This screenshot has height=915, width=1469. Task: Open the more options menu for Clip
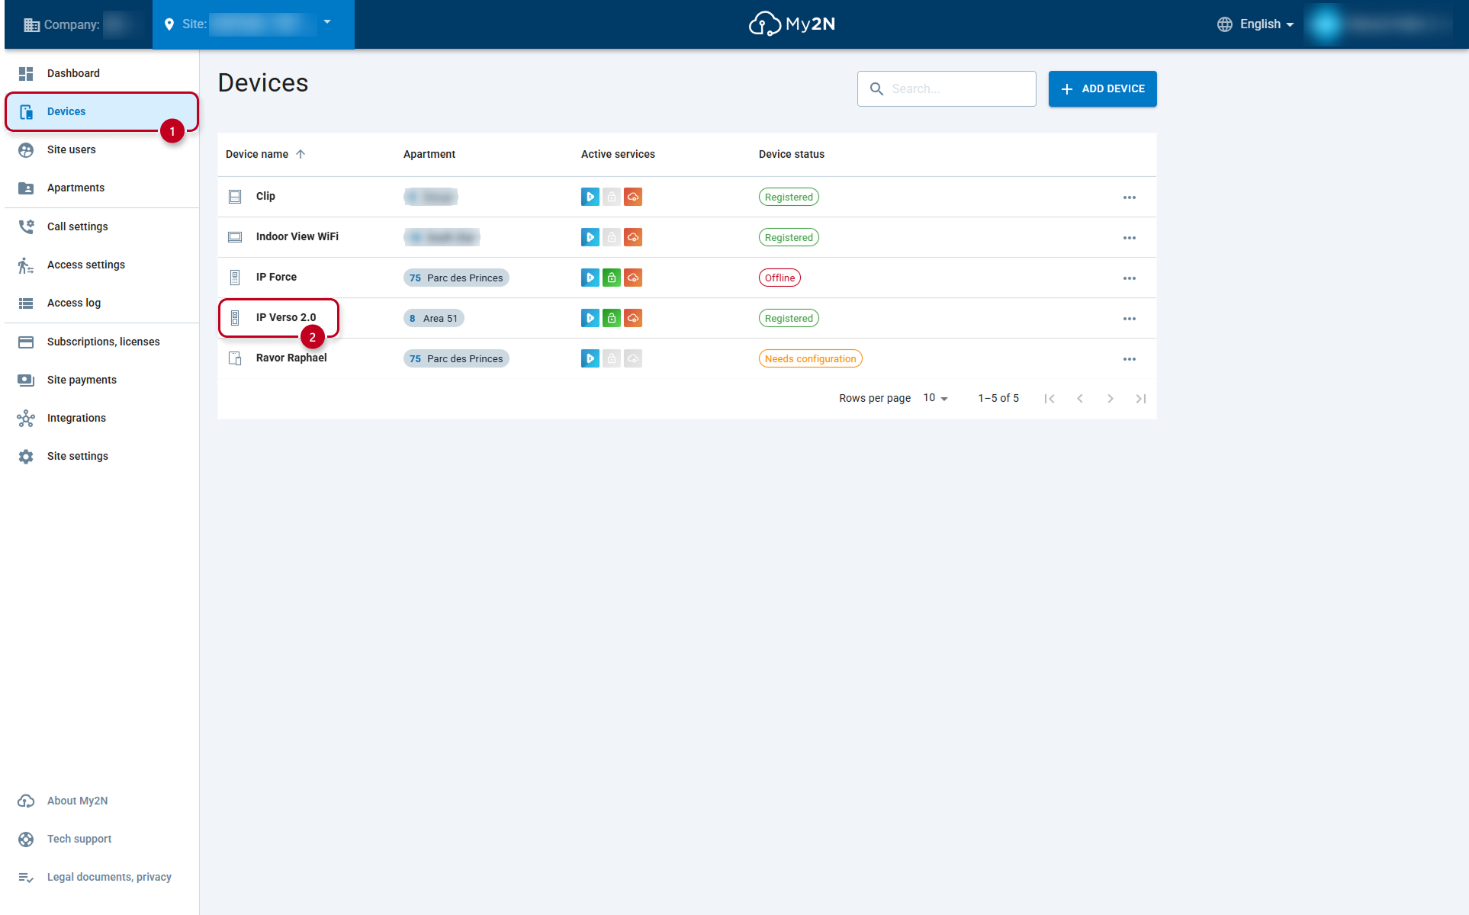click(1130, 197)
